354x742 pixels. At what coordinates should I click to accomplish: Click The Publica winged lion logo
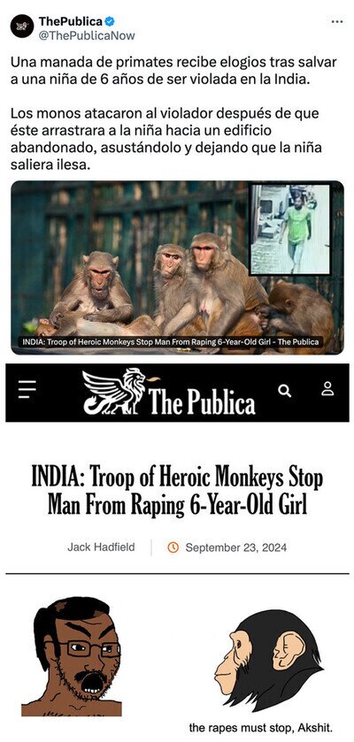[114, 391]
